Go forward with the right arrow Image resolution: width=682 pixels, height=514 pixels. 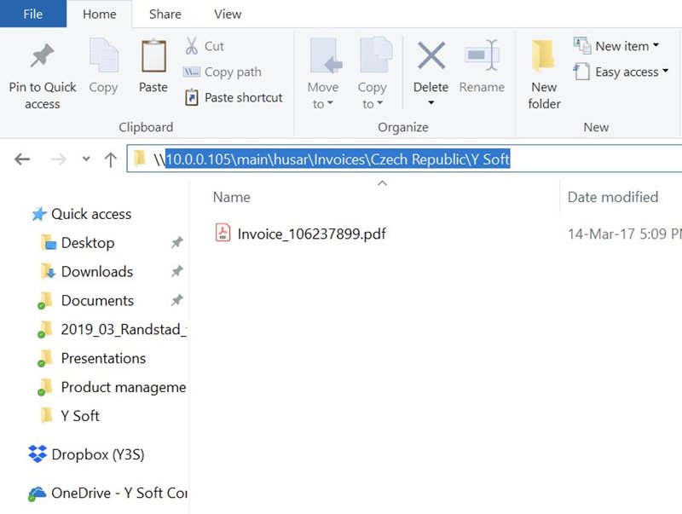(x=59, y=159)
